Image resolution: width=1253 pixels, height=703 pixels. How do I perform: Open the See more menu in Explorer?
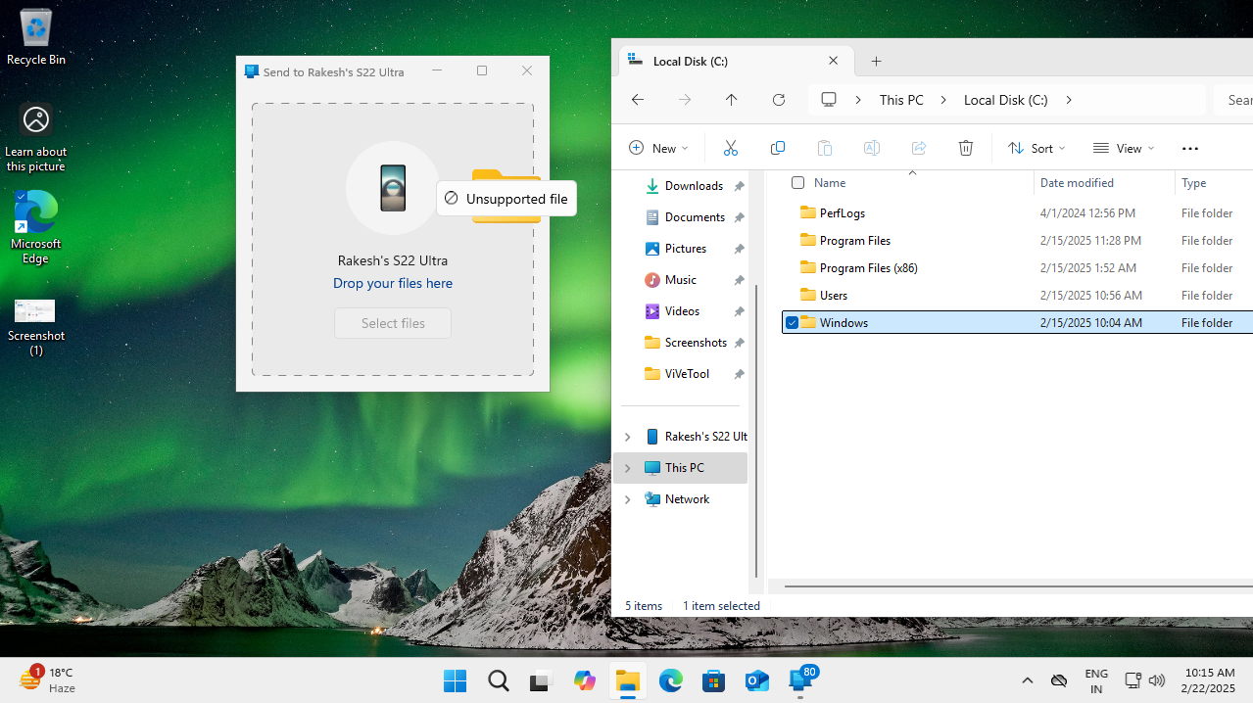pos(1189,147)
